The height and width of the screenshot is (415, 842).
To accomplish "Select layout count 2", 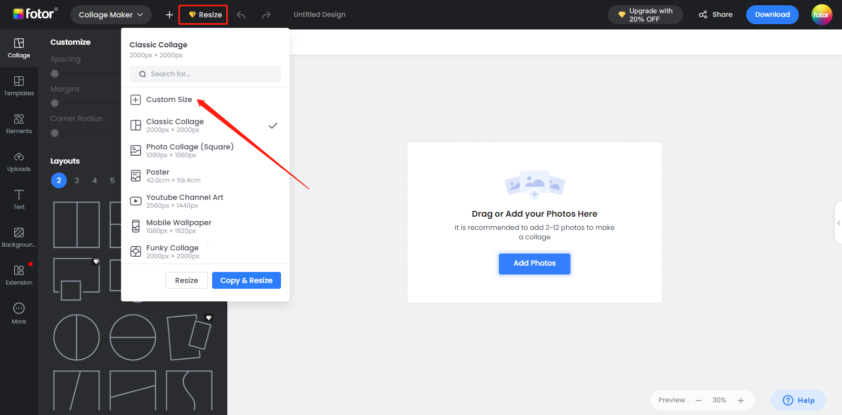I will (59, 180).
